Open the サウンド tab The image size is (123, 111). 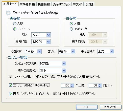pyautogui.click(x=78, y=4)
